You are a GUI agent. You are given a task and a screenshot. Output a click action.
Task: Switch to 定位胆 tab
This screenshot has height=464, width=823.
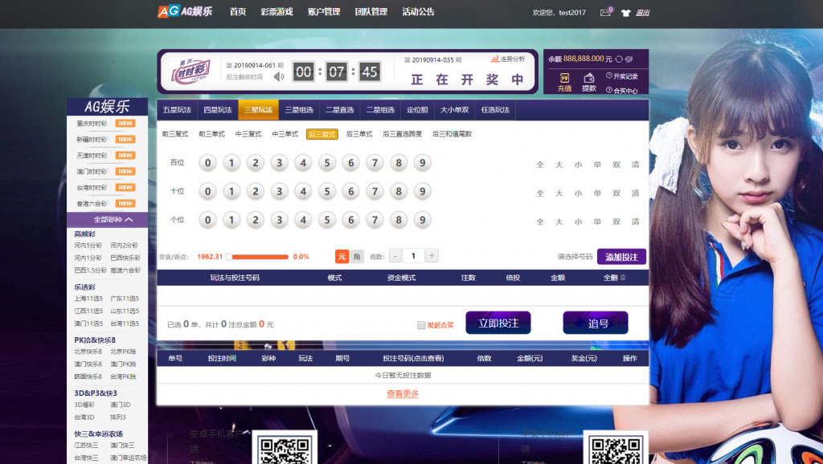point(417,110)
